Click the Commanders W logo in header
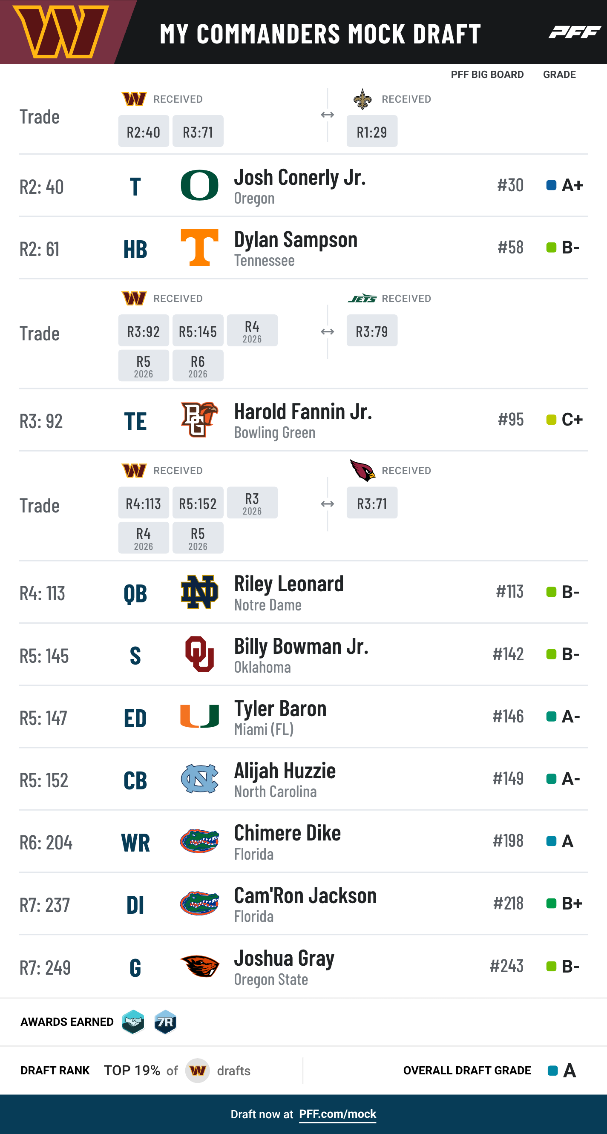 click(61, 32)
